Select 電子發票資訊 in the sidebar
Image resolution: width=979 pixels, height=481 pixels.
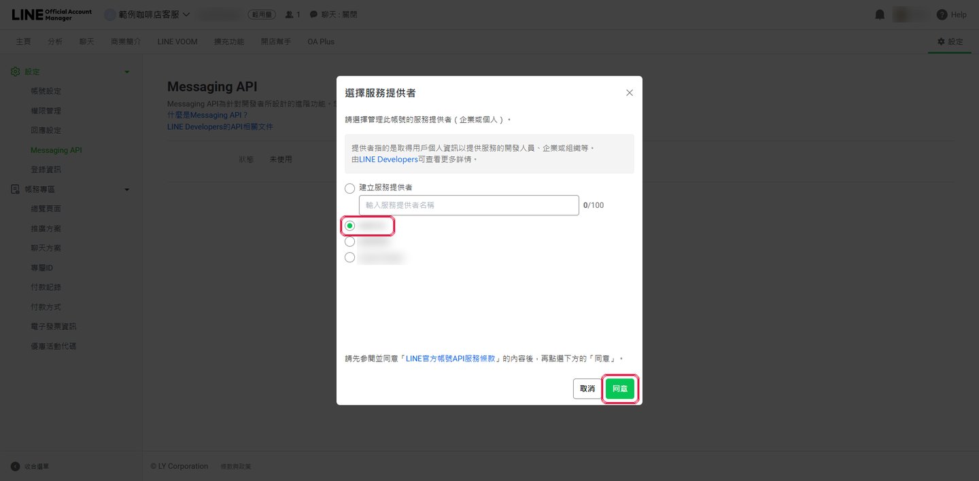click(x=54, y=327)
